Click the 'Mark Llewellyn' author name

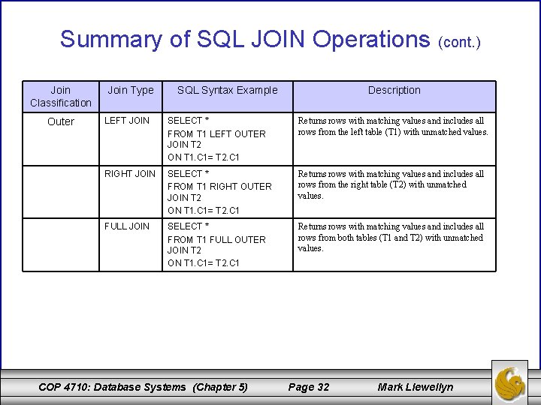coord(416,388)
